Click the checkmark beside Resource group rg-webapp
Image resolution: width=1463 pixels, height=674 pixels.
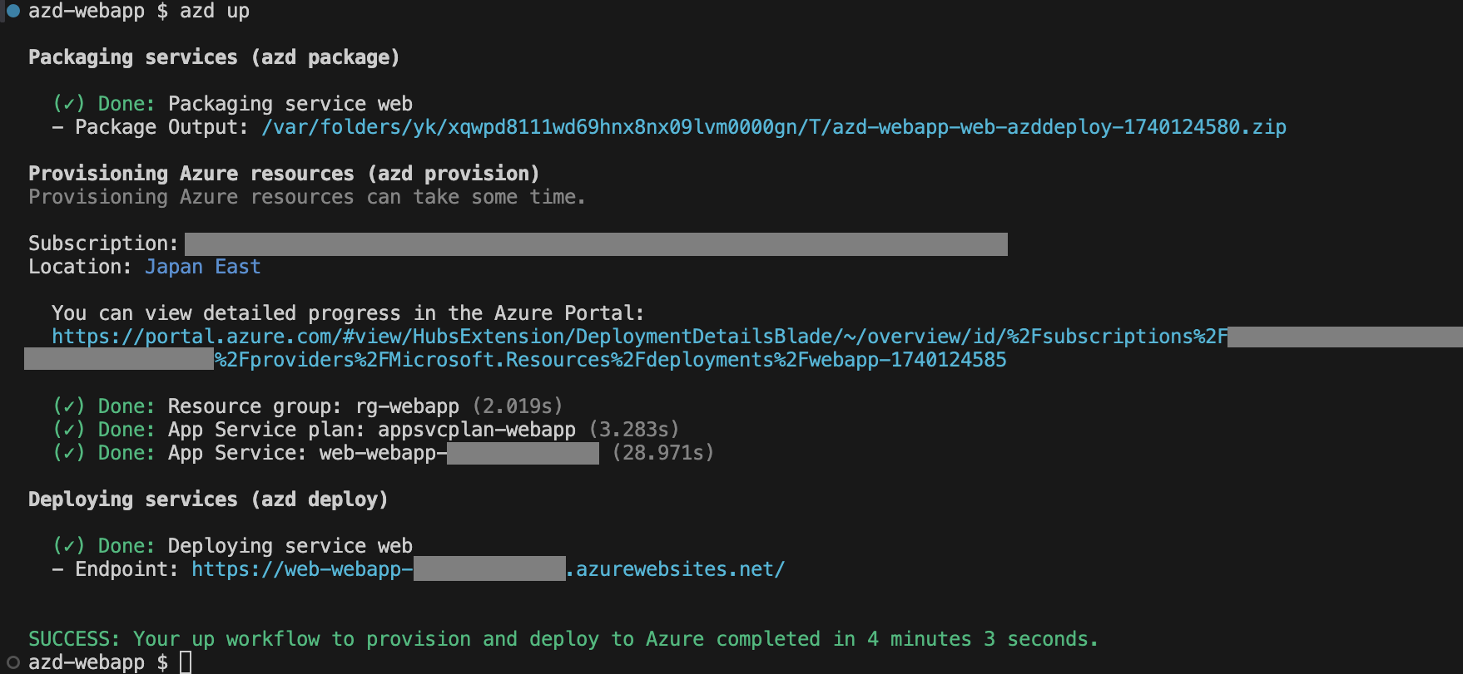pyautogui.click(x=69, y=406)
